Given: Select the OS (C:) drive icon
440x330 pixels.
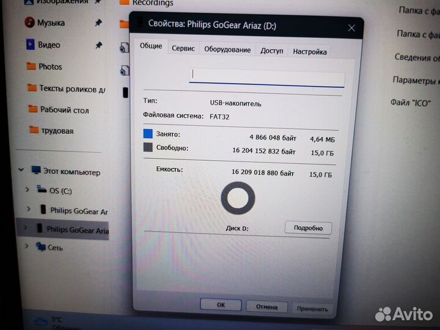Looking at the screenshot, I should coord(42,189).
